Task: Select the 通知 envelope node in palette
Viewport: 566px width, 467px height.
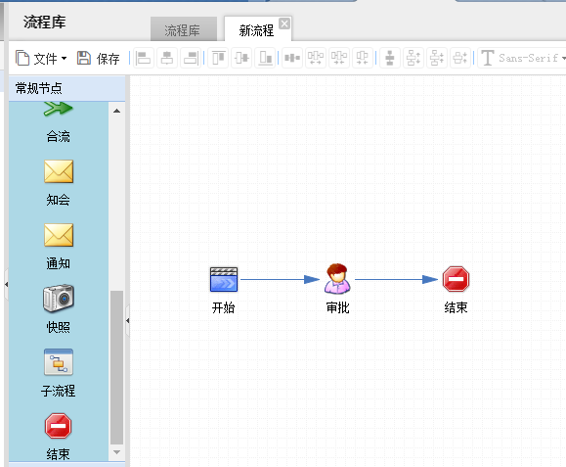Action: click(58, 247)
